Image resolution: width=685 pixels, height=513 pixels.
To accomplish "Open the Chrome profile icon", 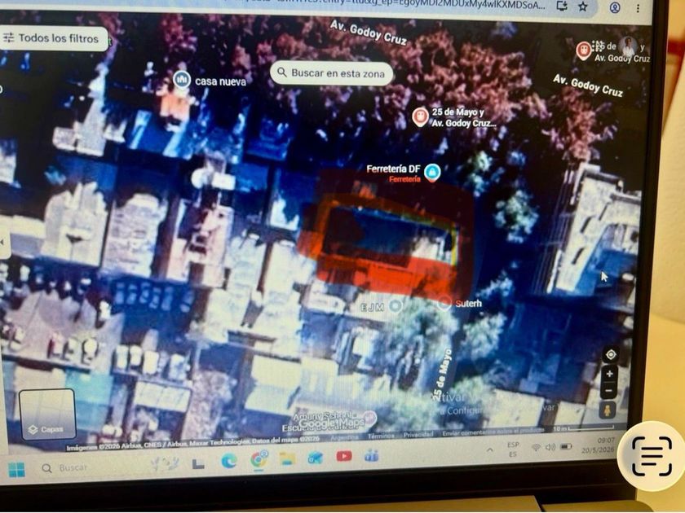I will click(615, 7).
